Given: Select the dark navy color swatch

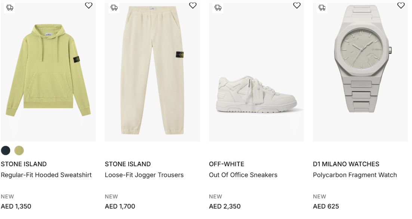Looking at the screenshot, I should point(6,150).
